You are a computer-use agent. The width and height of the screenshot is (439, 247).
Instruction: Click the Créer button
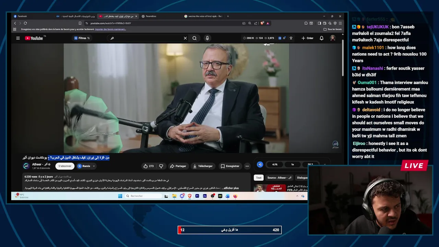coord(307,38)
